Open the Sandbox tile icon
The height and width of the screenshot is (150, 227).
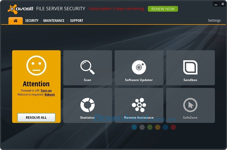tap(190, 67)
